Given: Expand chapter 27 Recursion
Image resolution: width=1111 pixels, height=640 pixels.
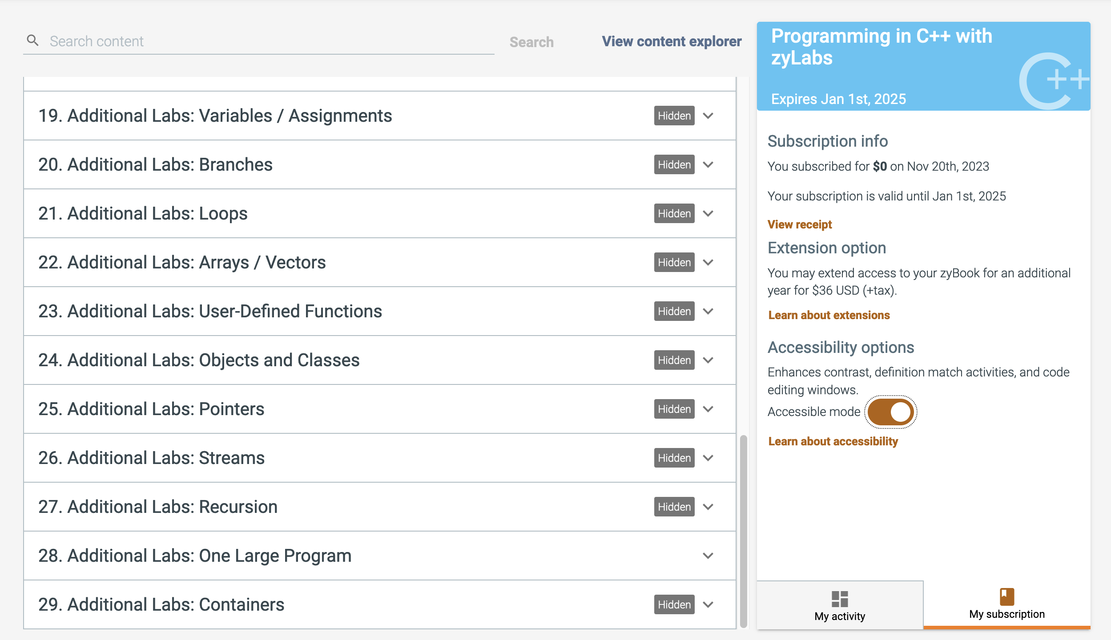Looking at the screenshot, I should (x=708, y=507).
